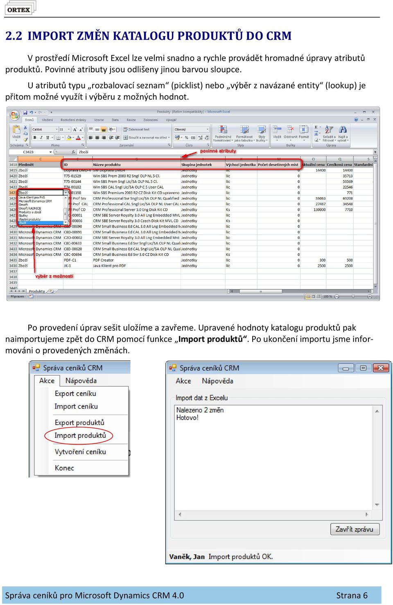Screen dimensions: 393x605
Task: Save the workbook from the quick access toolbar
Action: pyautogui.click(x=25, y=112)
